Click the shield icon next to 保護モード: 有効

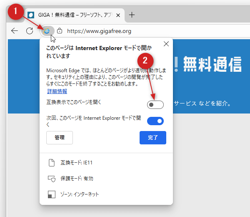[52, 179]
